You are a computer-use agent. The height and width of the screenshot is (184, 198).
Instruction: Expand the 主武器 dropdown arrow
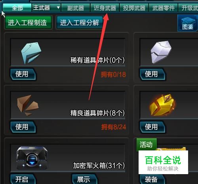(x=58, y=8)
